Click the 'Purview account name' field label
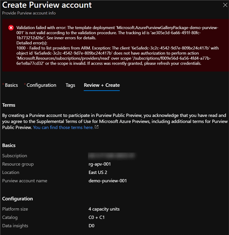Viewport: 229px width, 235px height. [x=25, y=181]
